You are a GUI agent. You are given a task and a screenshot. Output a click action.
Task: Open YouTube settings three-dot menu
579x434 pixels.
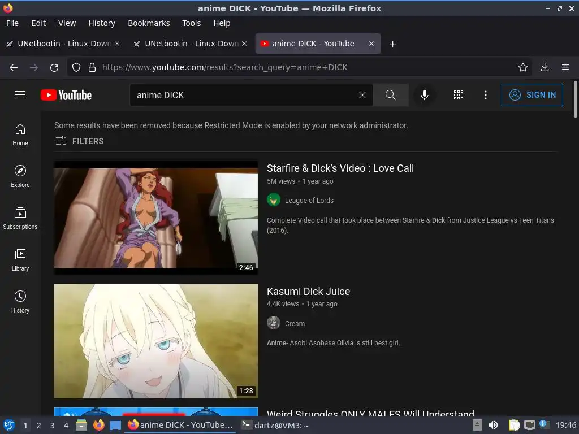tap(486, 95)
